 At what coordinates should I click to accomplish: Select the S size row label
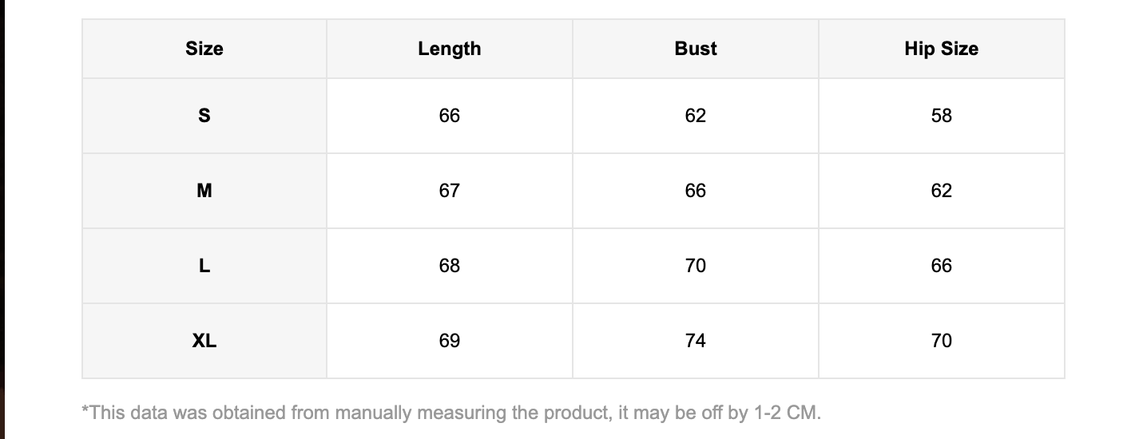[204, 116]
